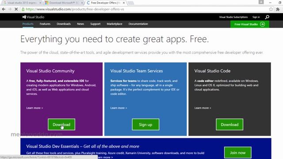Image resolution: width=283 pixels, height=159 pixels.
Task: Open the Support menu
Action: point(96,24)
